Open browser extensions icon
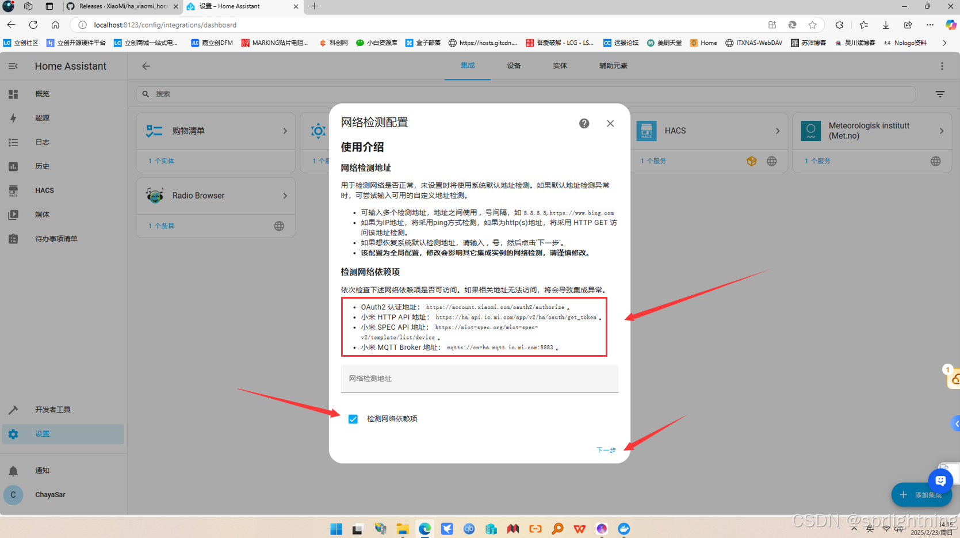 [839, 25]
